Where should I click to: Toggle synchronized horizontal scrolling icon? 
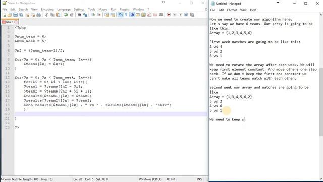point(112,15)
